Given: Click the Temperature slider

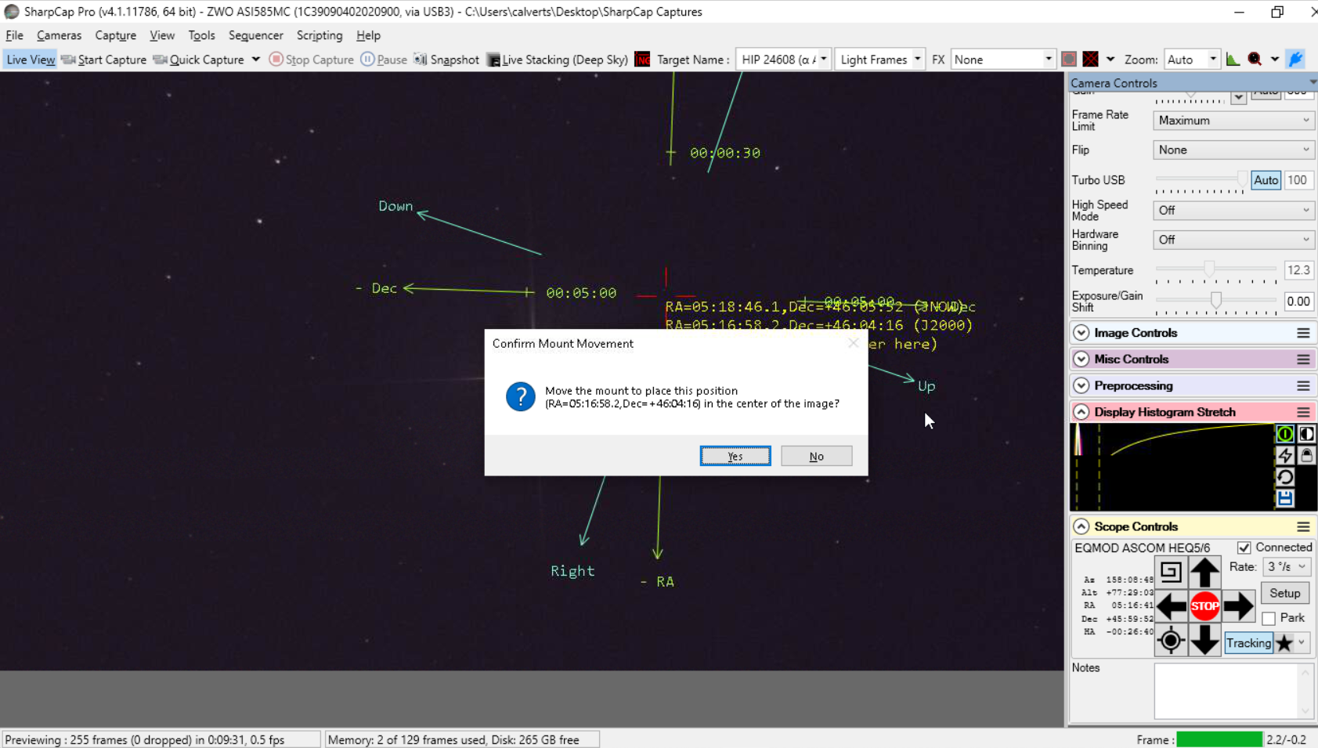Looking at the screenshot, I should [x=1216, y=269].
